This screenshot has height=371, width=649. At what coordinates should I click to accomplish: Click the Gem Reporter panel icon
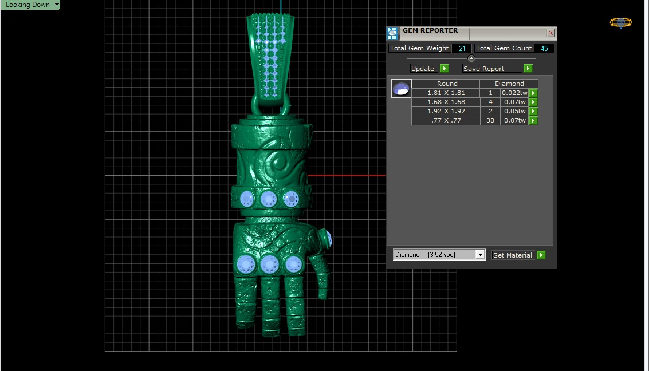pyautogui.click(x=392, y=33)
